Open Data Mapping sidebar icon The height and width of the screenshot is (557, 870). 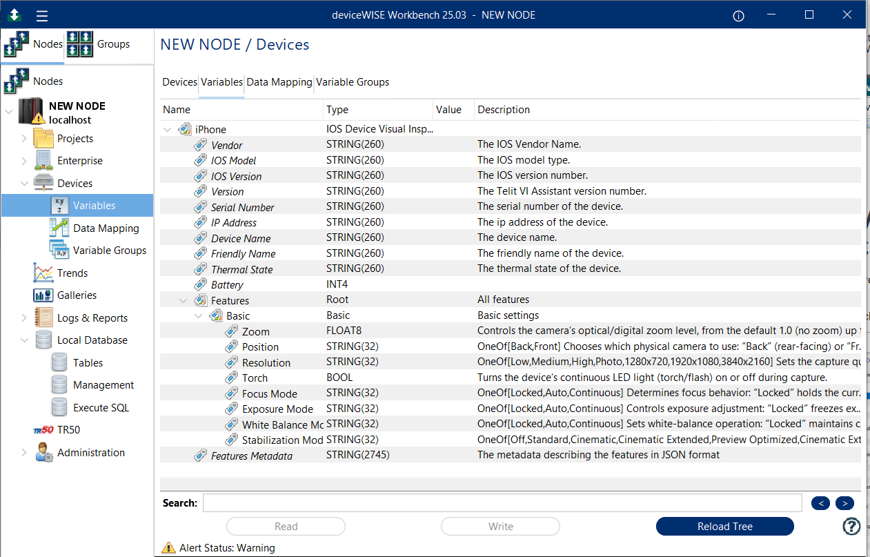click(x=59, y=228)
